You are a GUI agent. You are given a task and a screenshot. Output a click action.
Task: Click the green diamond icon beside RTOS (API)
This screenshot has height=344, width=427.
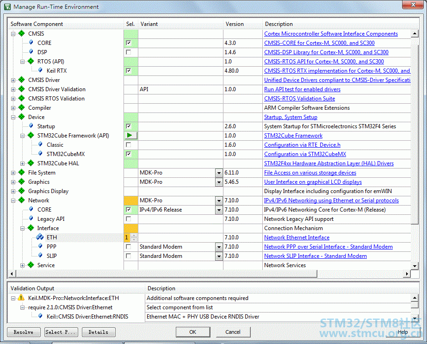(x=31, y=61)
